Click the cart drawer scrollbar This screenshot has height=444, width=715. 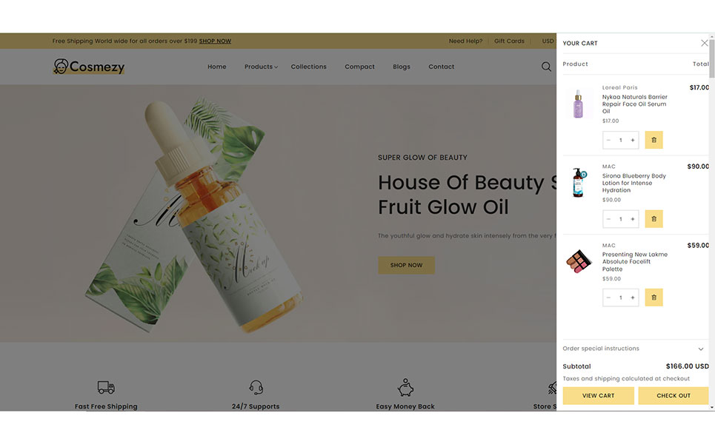712,64
